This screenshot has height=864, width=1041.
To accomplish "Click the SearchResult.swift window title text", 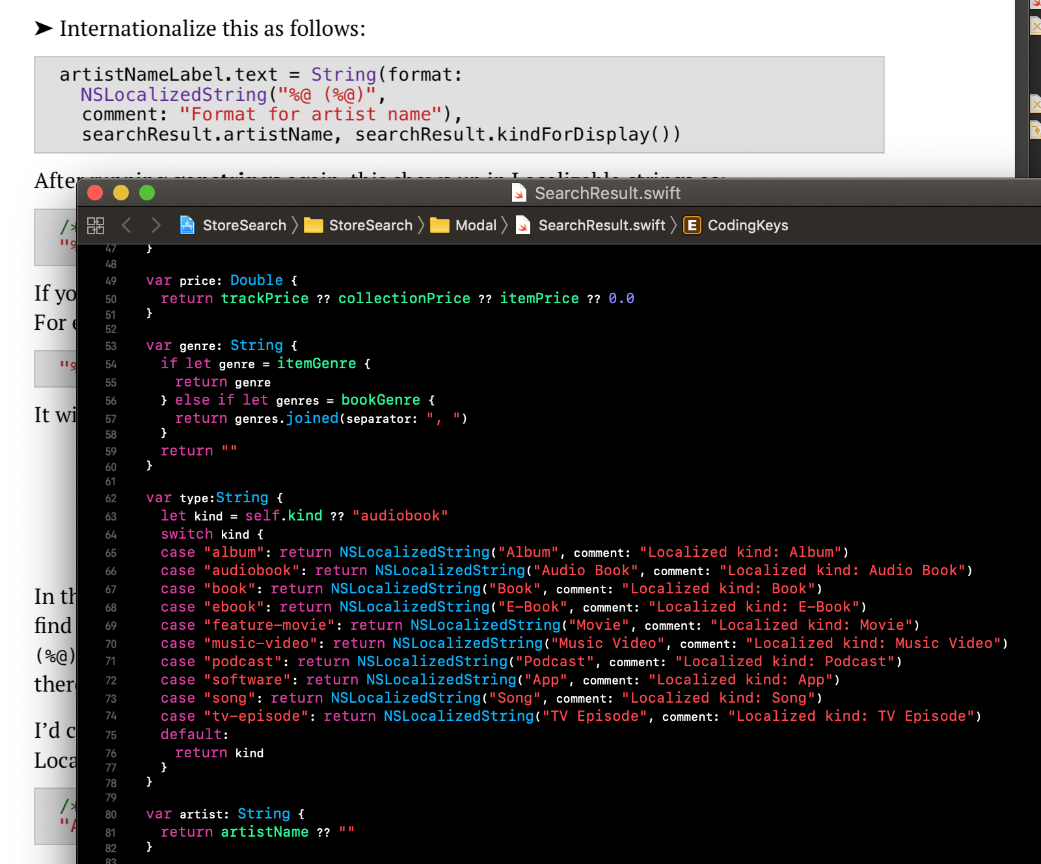I will [x=607, y=193].
